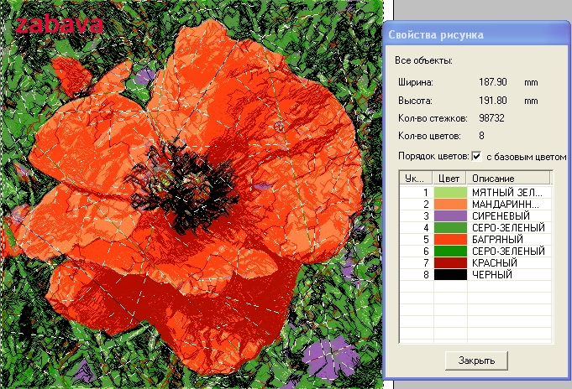Select the mandarin orange swatch in row 2

point(450,204)
